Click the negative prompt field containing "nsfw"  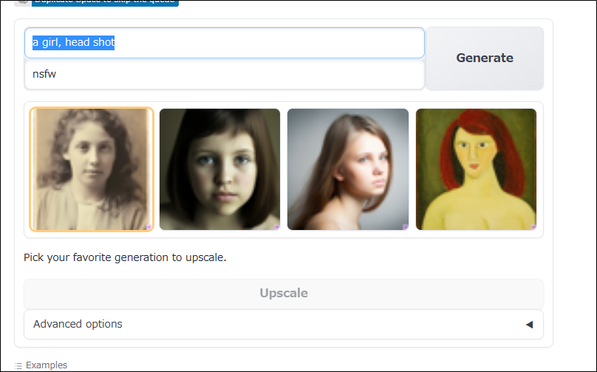click(225, 74)
